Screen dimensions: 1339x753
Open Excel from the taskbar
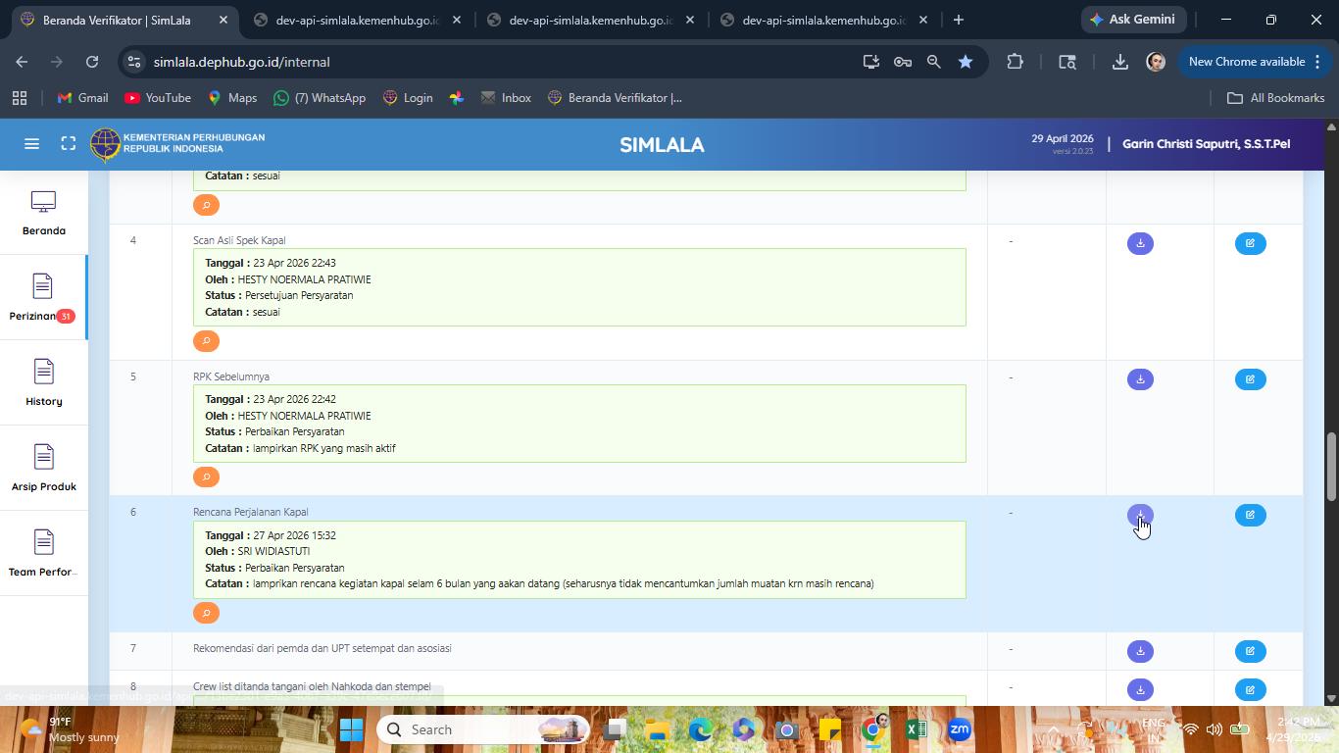(916, 729)
